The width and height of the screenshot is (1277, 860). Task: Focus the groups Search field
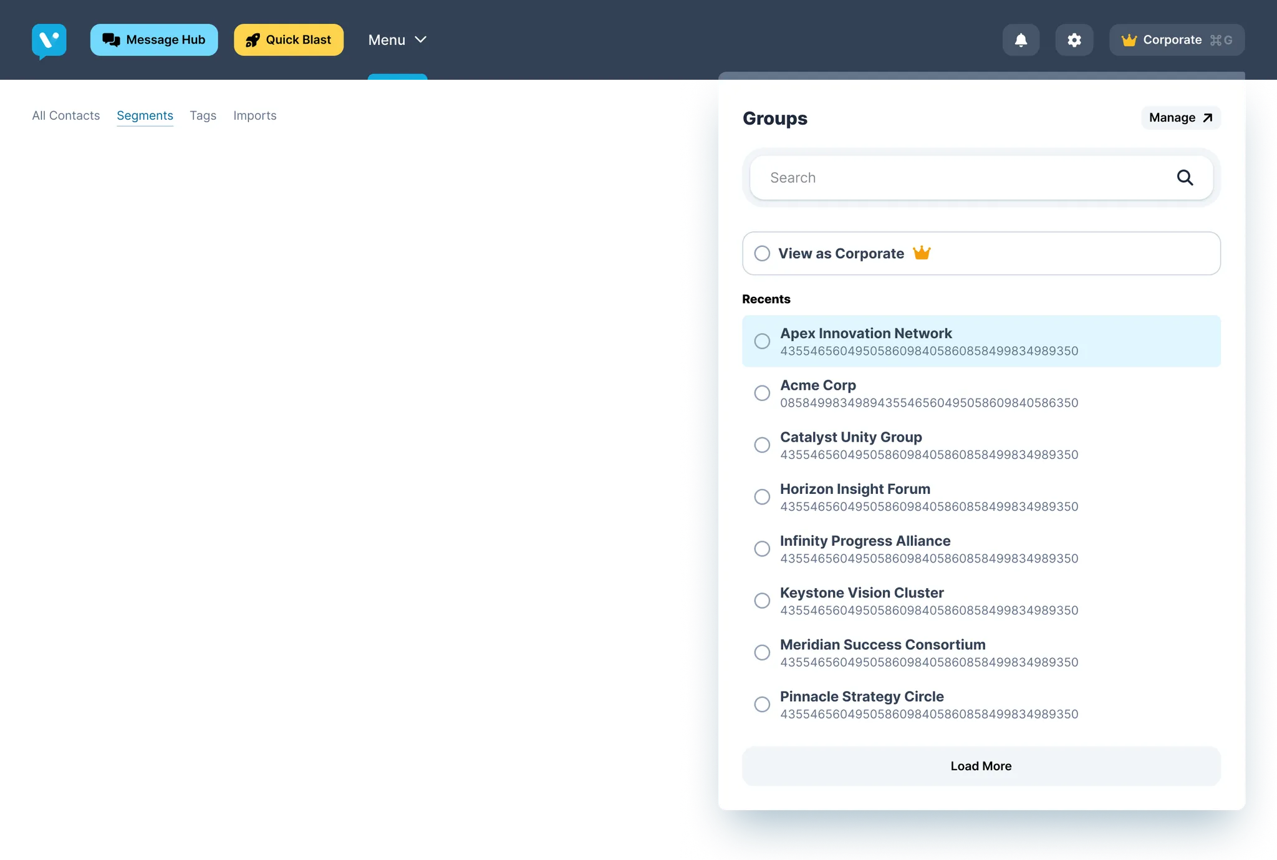[x=960, y=178]
